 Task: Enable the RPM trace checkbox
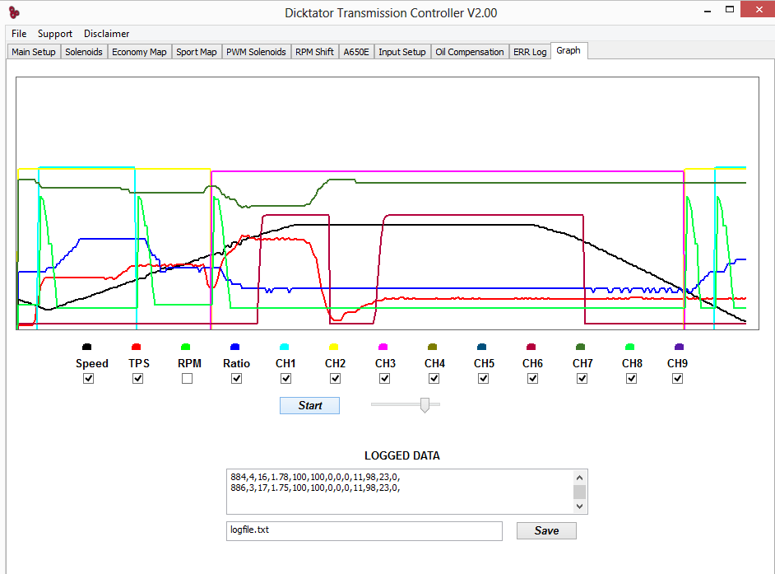[x=187, y=379]
